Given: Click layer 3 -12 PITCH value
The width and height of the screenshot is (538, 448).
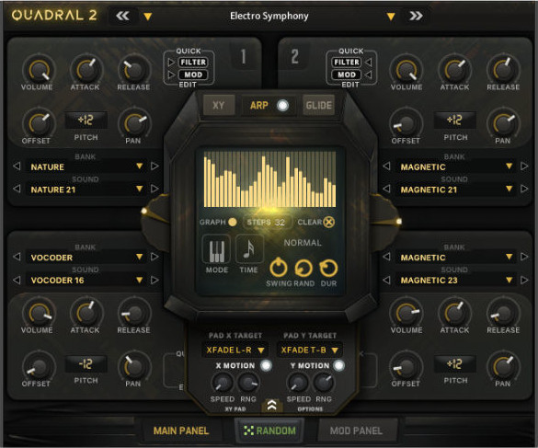Looking at the screenshot, I should [x=86, y=363].
